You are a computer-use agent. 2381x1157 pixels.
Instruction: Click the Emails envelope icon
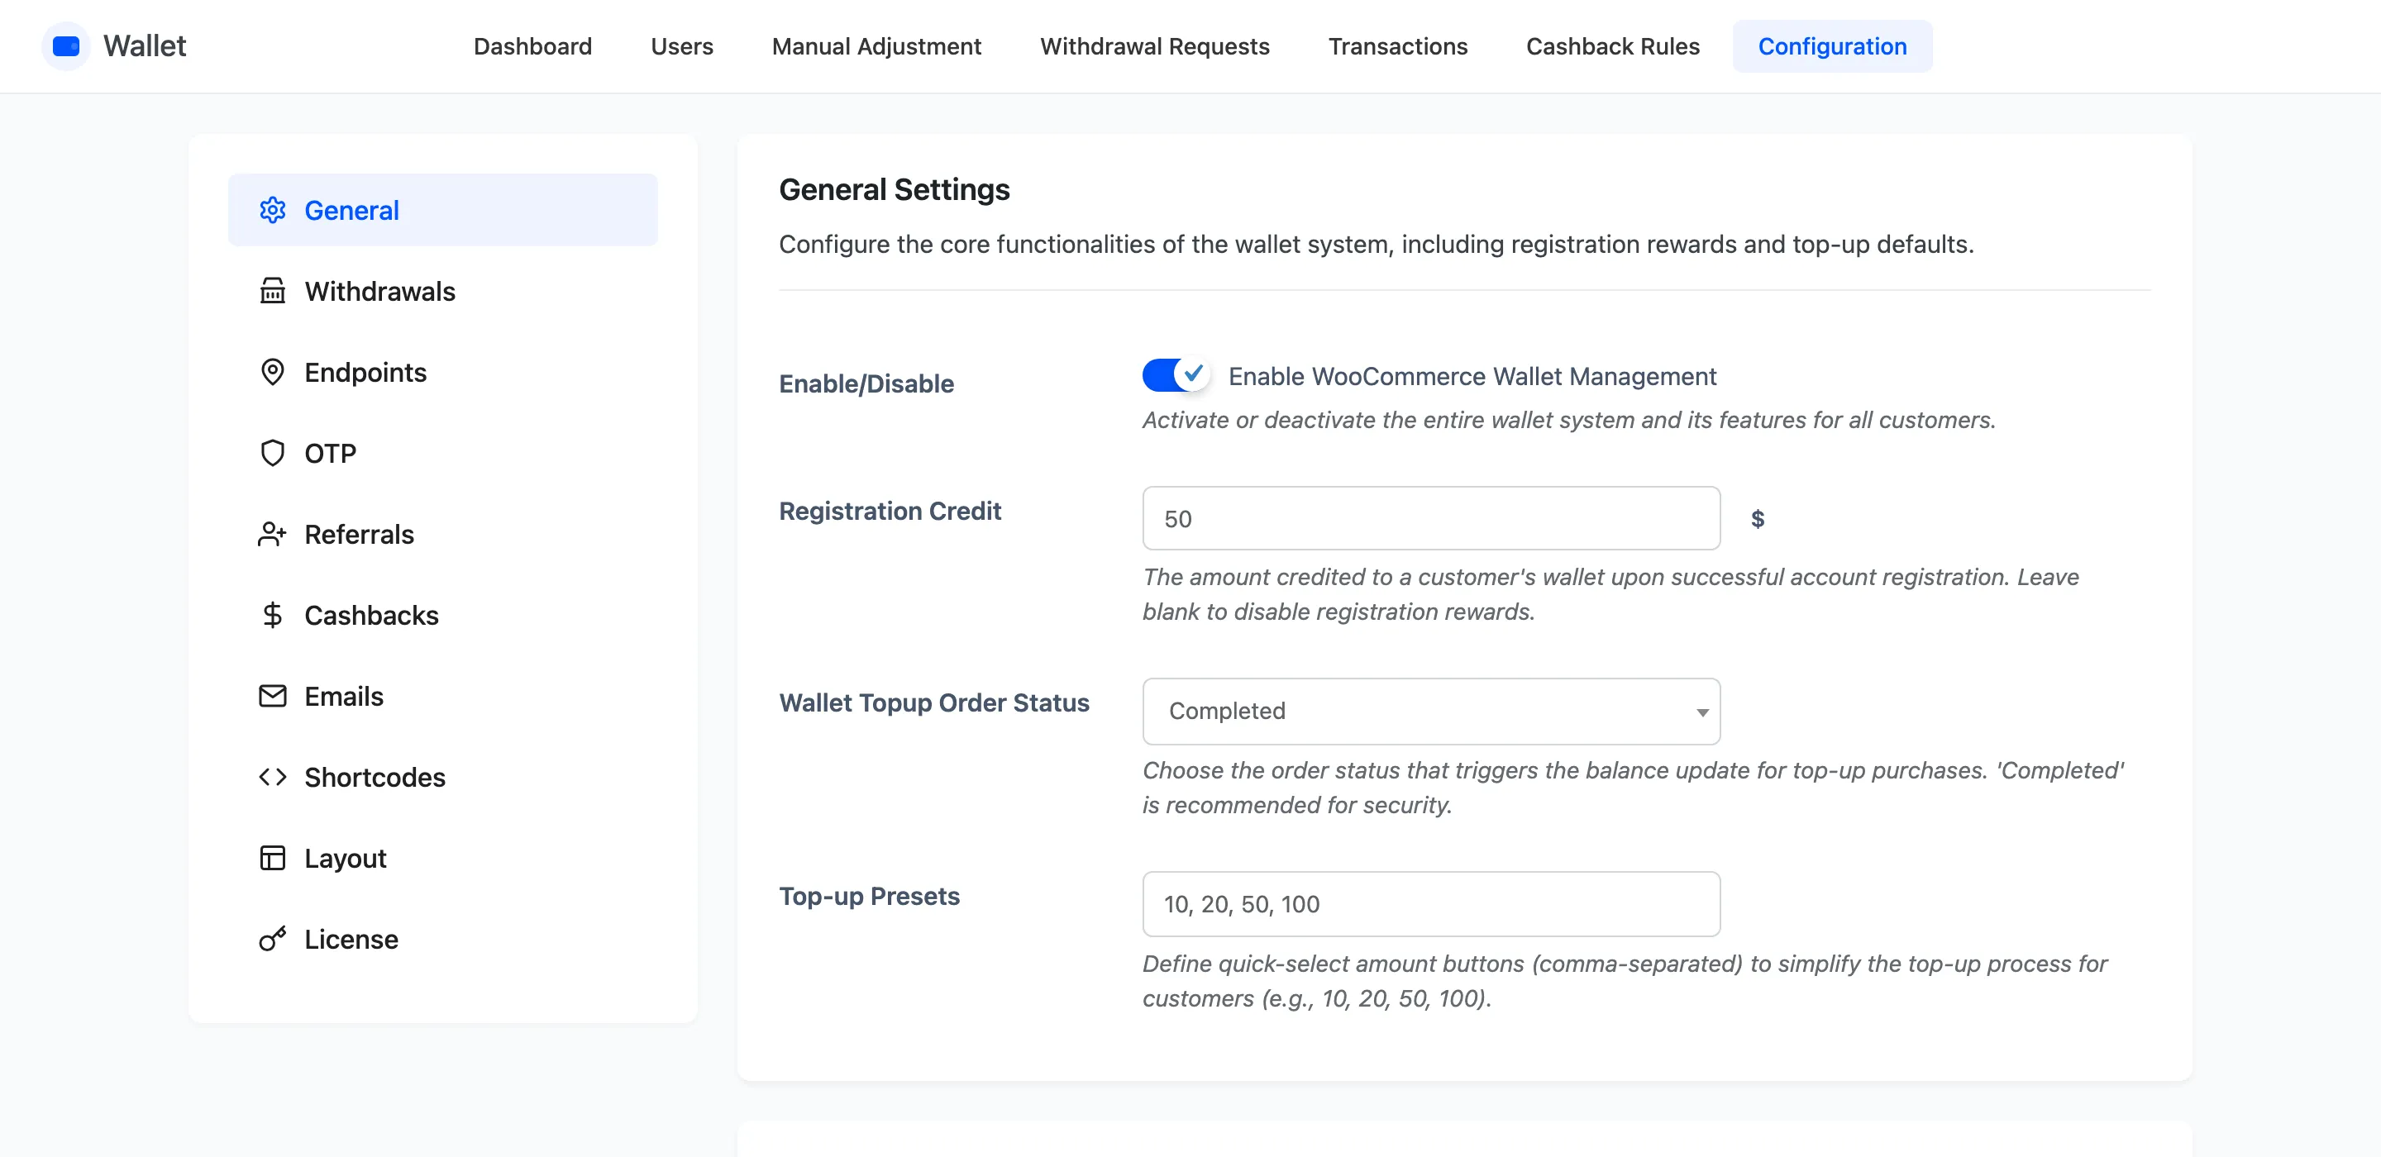click(x=272, y=696)
